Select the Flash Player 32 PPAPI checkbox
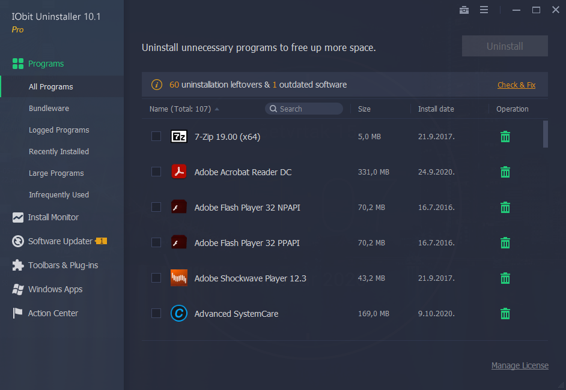This screenshot has height=390, width=566. [x=156, y=242]
